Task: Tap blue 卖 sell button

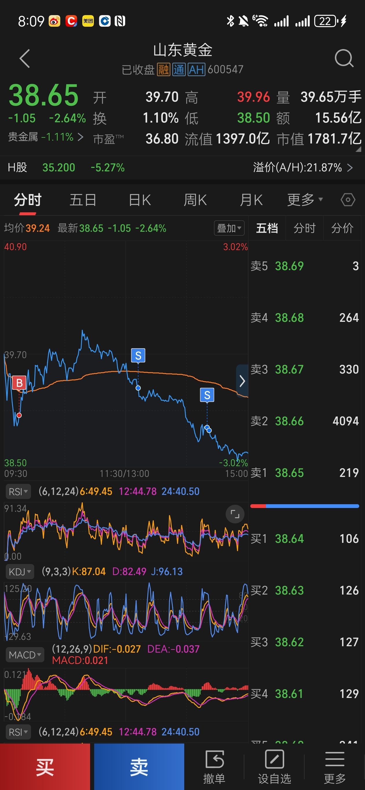Action: pyautogui.click(x=139, y=767)
